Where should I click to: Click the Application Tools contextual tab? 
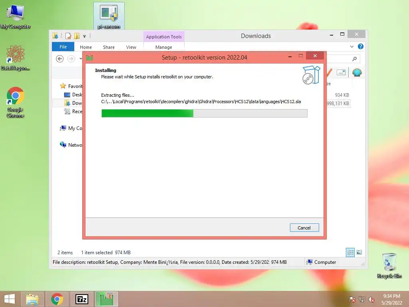(164, 37)
